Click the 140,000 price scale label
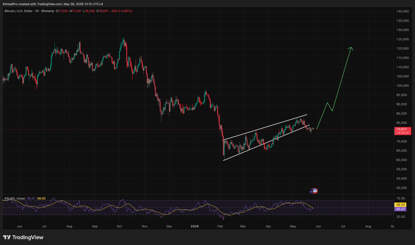This screenshot has width=415, height=245. click(402, 11)
